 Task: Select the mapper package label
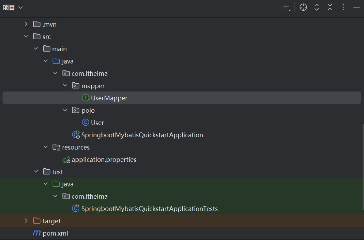[93, 86]
